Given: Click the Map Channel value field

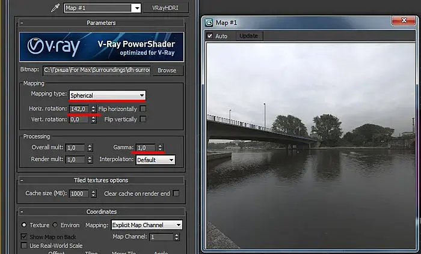Looking at the screenshot, I should click(x=162, y=237).
